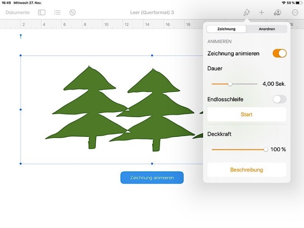Toggle the sidebar view icon
The width and height of the screenshot is (304, 228).
41,13
